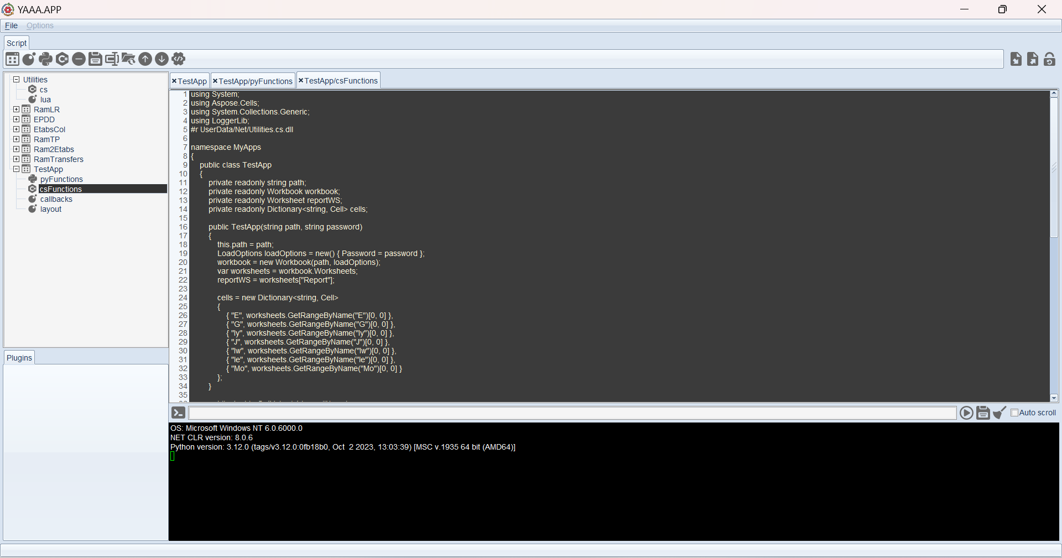Click the export file icon at top right
The image size is (1062, 558).
1033,59
